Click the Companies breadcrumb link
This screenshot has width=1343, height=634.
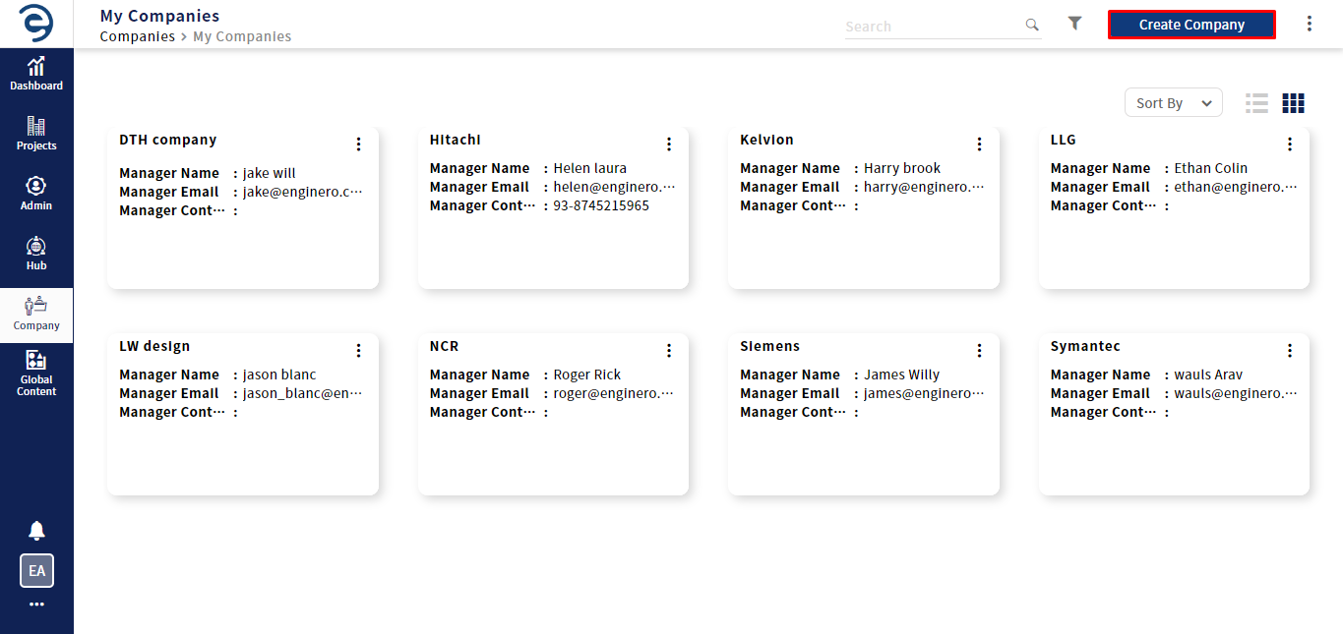coord(138,36)
